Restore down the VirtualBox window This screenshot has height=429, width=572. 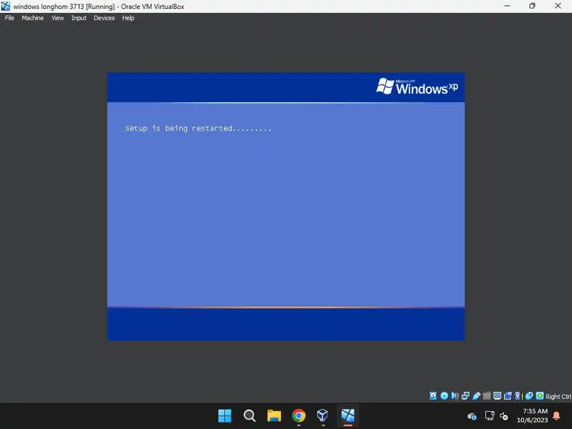pyautogui.click(x=532, y=6)
